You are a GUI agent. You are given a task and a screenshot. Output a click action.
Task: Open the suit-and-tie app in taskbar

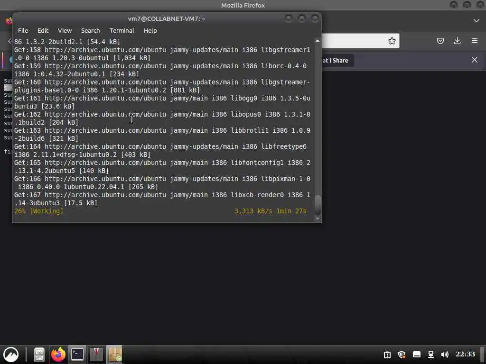pyautogui.click(x=96, y=355)
